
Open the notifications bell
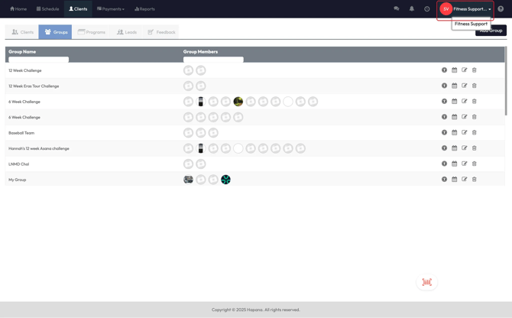pyautogui.click(x=411, y=9)
